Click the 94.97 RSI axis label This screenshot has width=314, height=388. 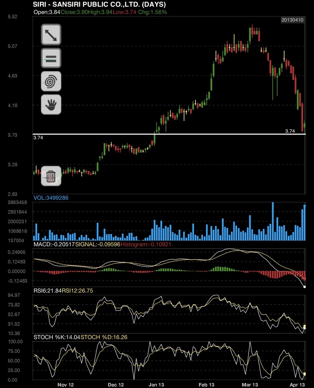tap(14, 295)
